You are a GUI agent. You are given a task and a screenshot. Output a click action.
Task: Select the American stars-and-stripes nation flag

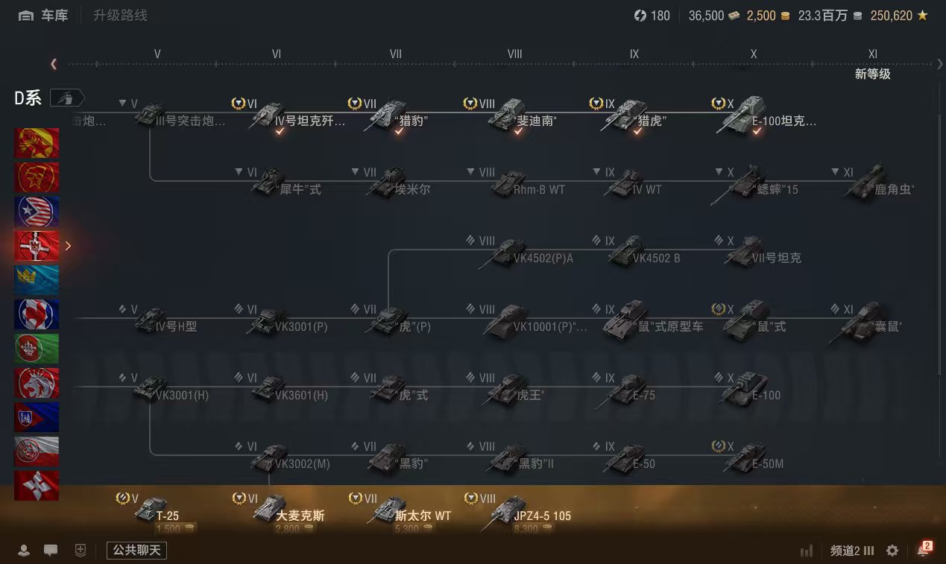click(37, 212)
